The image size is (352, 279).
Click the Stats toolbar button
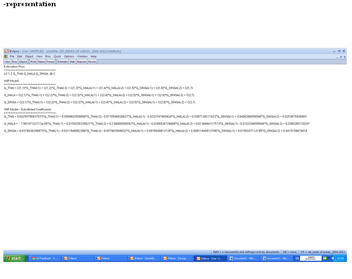point(72,61)
